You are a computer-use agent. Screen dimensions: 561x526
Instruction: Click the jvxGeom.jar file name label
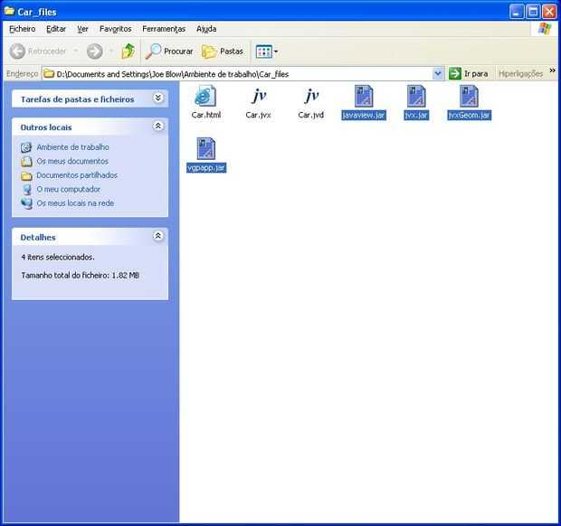(x=469, y=115)
